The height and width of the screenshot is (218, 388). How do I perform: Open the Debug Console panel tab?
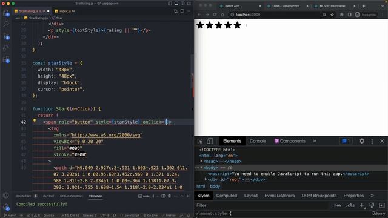pos(72,196)
